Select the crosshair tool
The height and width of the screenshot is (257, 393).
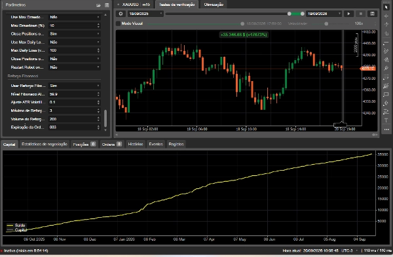pos(386,16)
